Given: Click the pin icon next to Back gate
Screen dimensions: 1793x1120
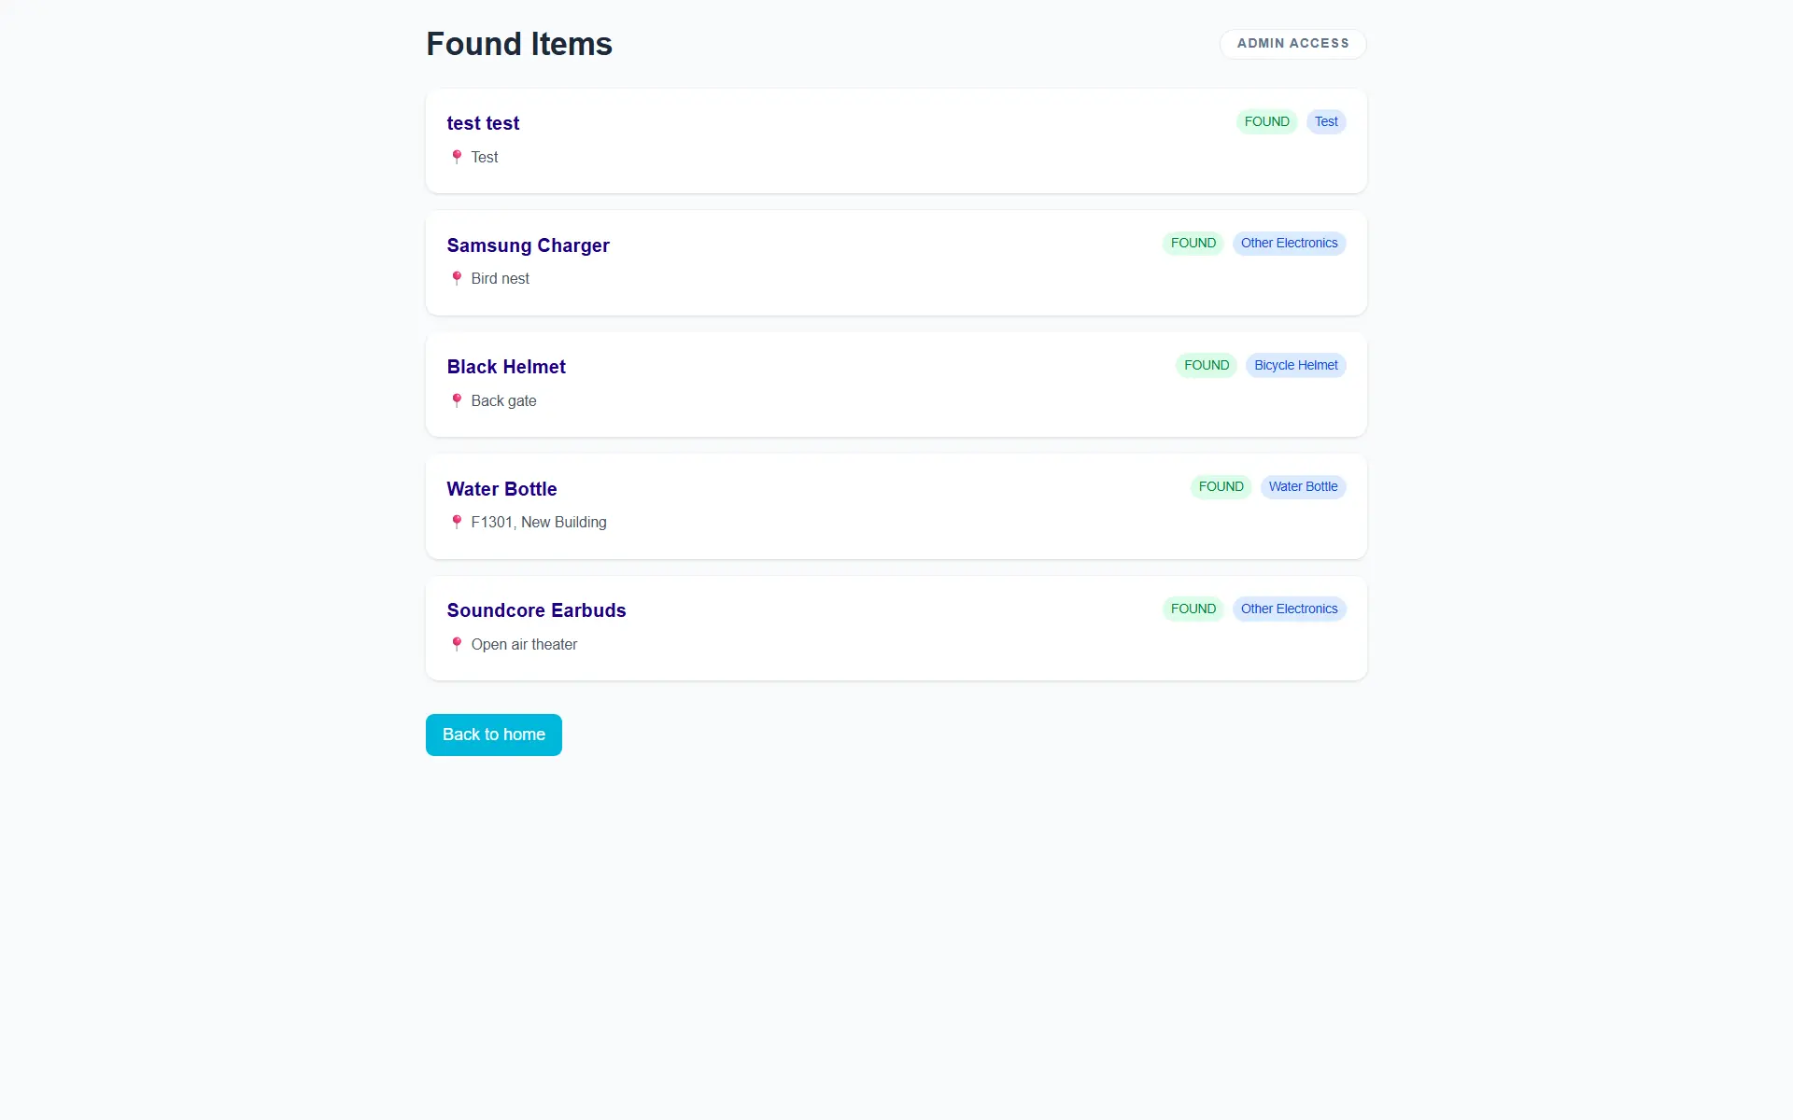Looking at the screenshot, I should 457,400.
